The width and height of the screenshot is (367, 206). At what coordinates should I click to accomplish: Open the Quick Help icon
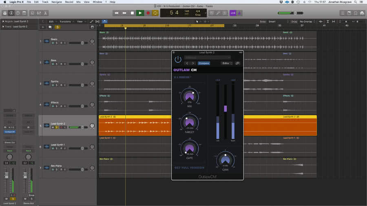(x=18, y=13)
